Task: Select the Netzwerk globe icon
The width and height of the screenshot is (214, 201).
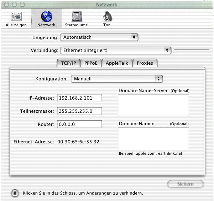Action: coord(47,16)
